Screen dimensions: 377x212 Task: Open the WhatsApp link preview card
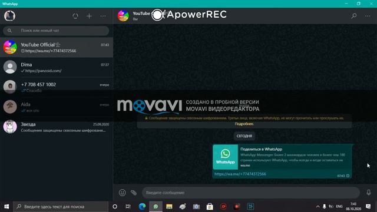click(x=282, y=157)
